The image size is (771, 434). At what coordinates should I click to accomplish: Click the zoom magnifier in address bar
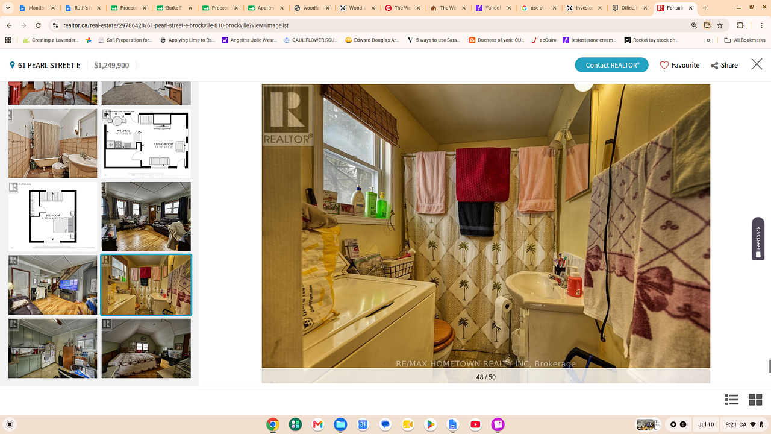694,25
